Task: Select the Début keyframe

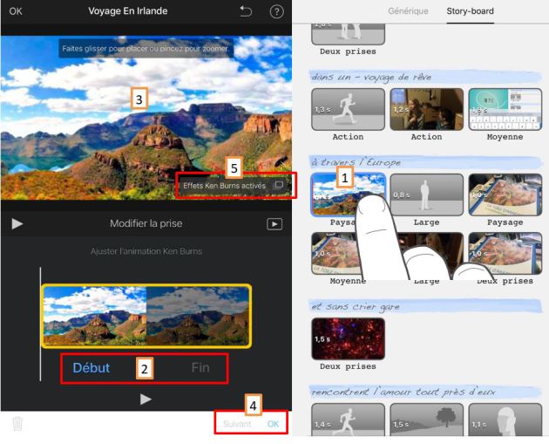Action: click(x=91, y=367)
